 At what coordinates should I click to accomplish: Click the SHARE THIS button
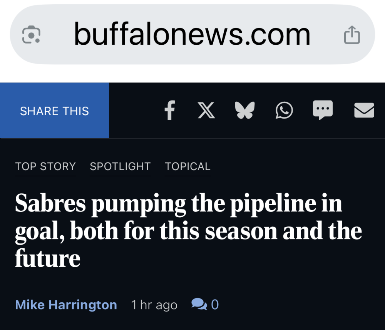(x=55, y=110)
